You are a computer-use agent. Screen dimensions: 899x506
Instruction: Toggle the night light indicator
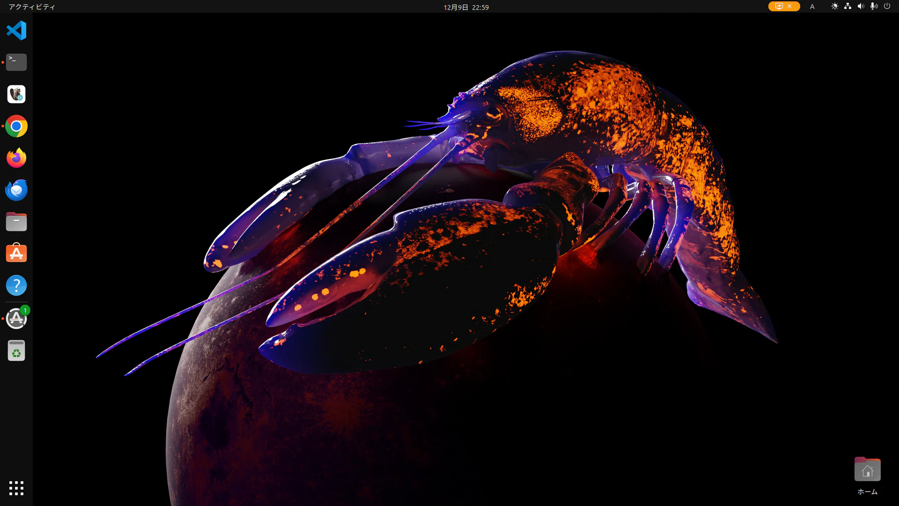(834, 7)
